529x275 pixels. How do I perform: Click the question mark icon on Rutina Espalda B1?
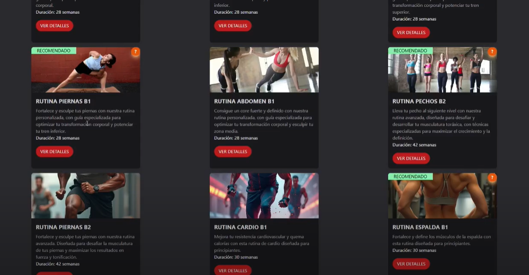[x=492, y=178]
